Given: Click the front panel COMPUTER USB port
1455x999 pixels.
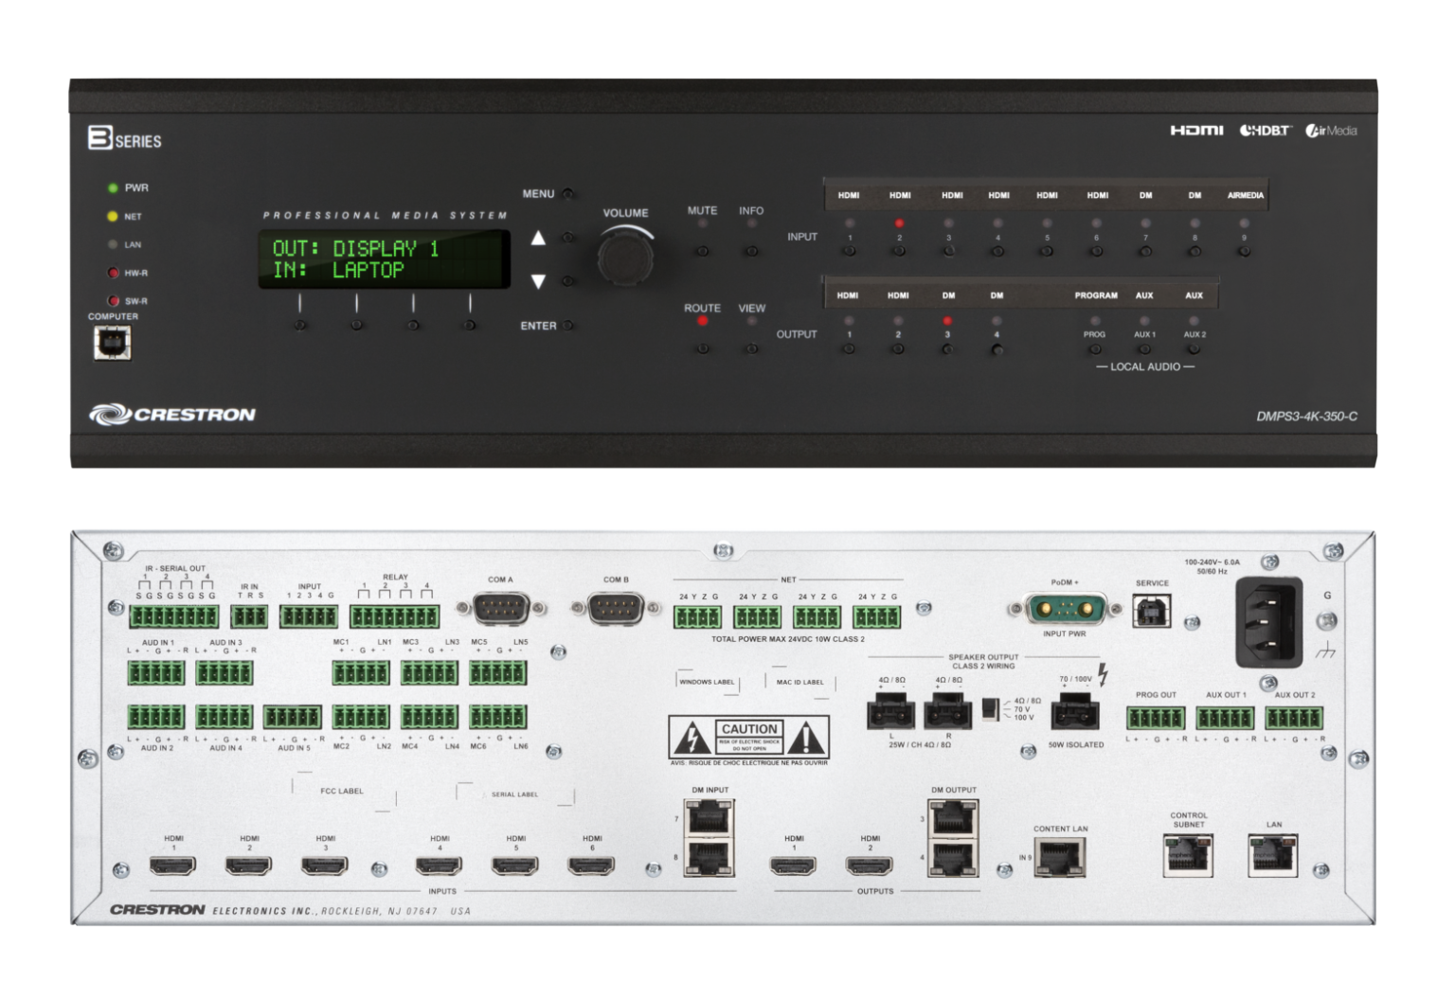Looking at the screenshot, I should (112, 343).
